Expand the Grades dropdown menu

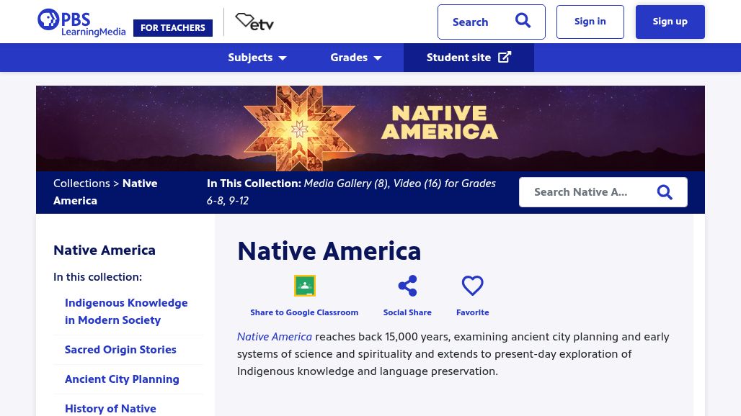(356, 58)
